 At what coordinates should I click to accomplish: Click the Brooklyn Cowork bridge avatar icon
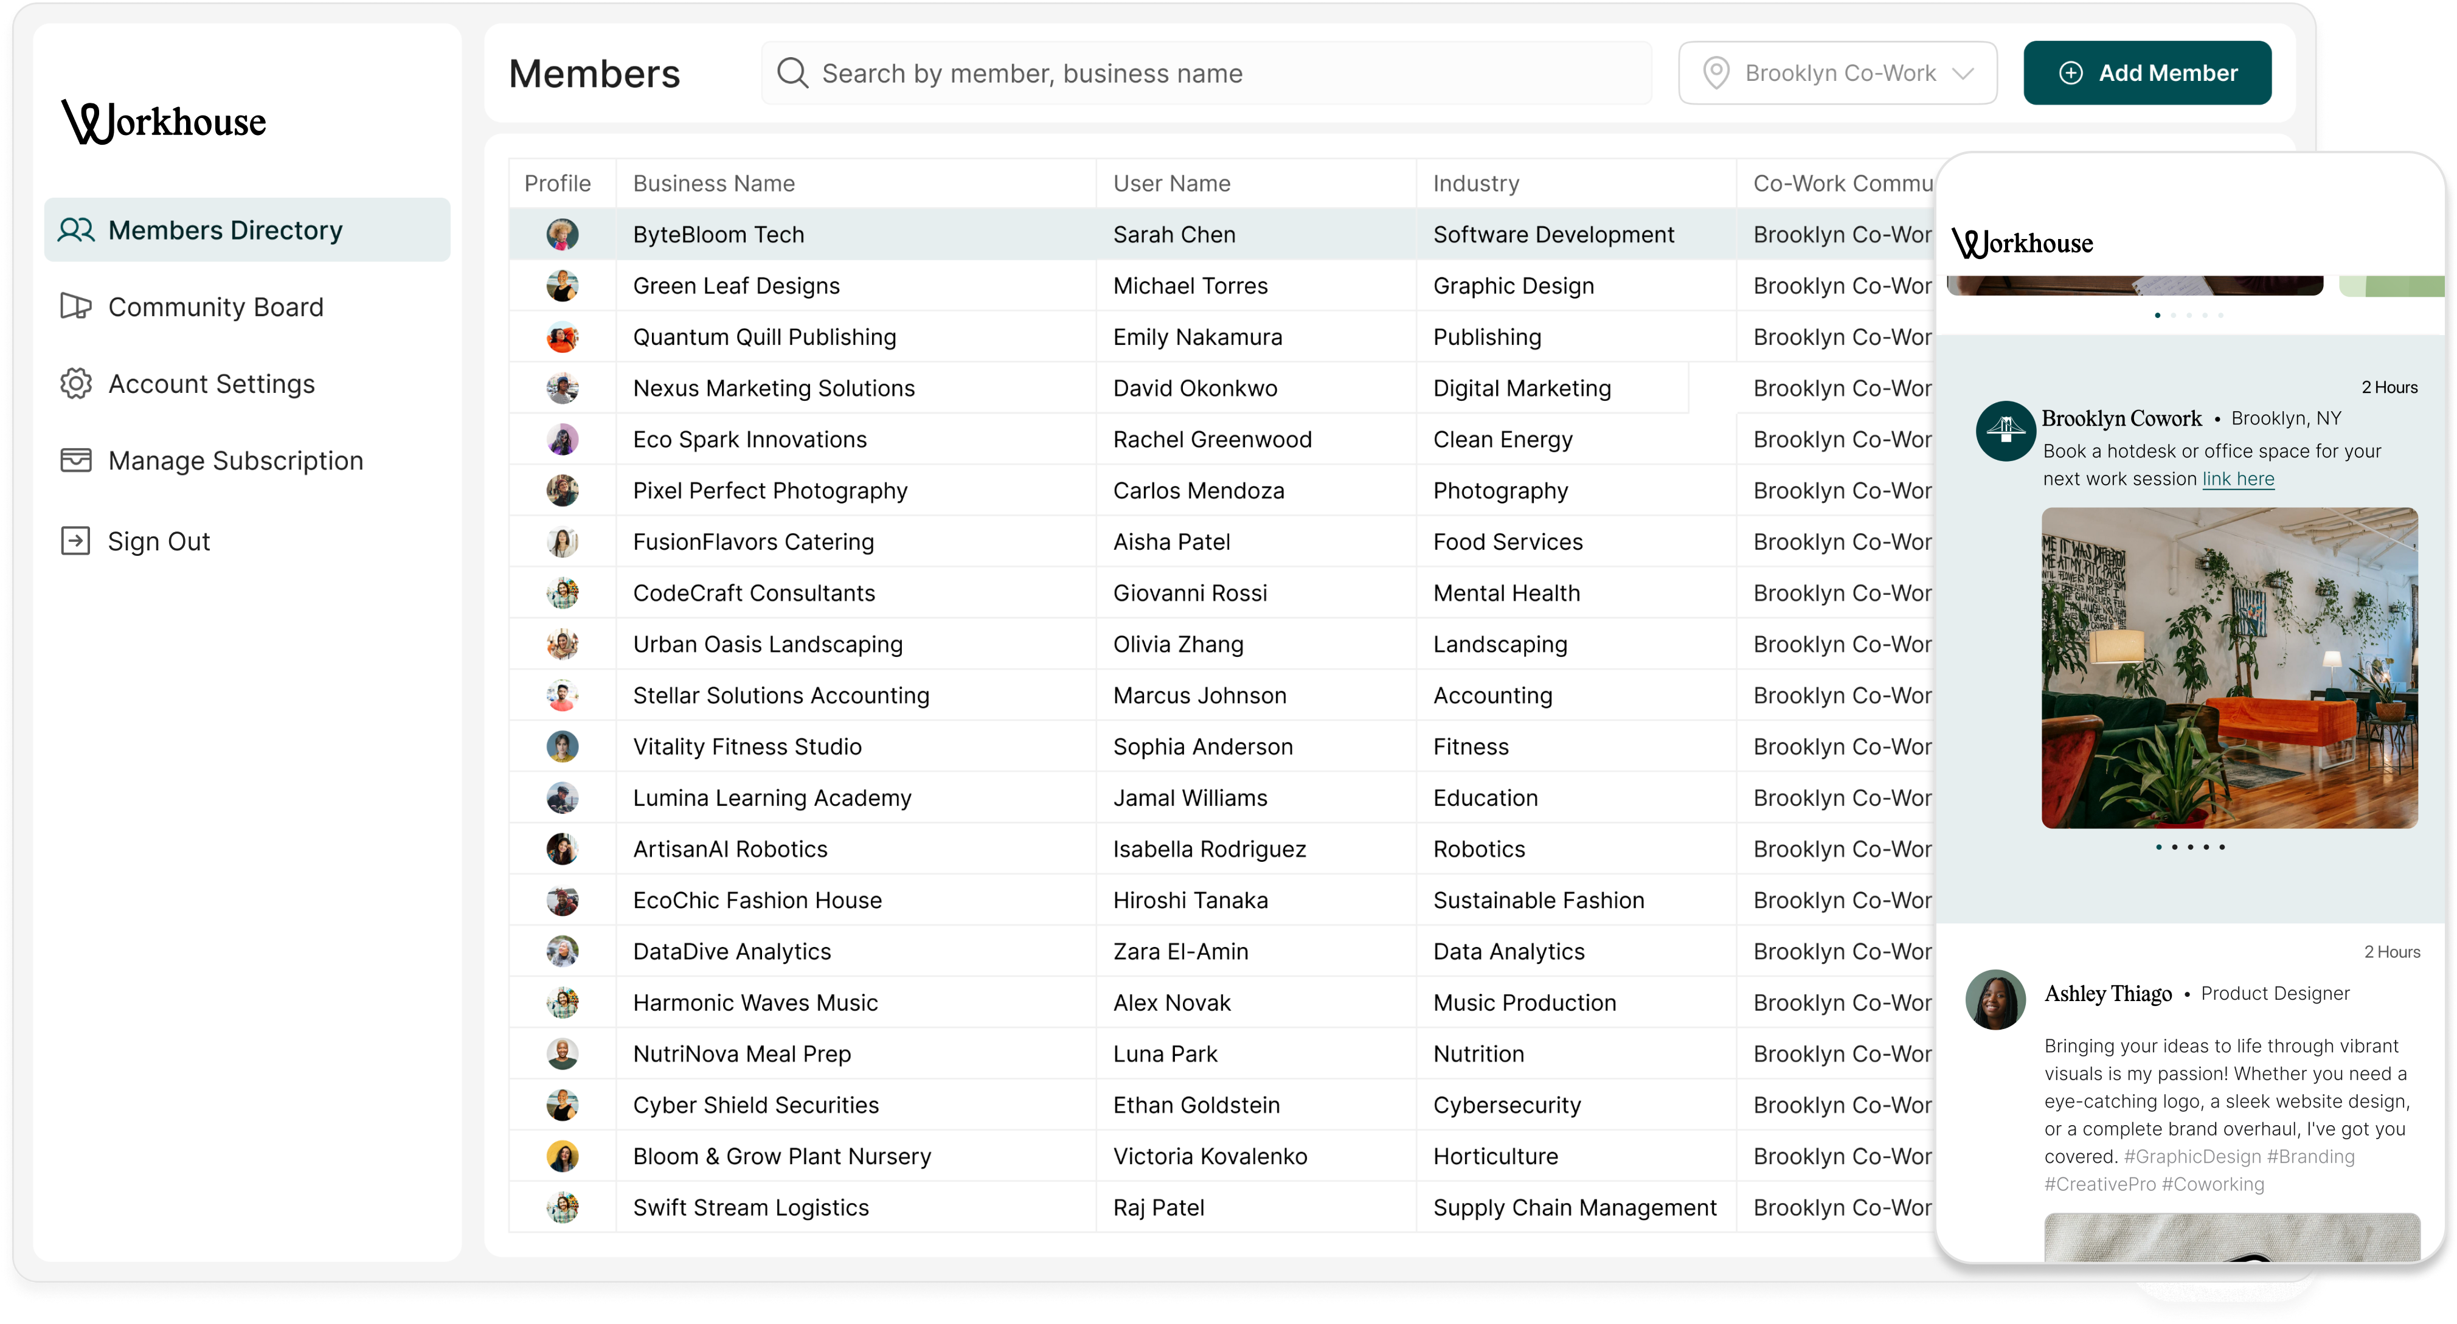pos(2006,431)
